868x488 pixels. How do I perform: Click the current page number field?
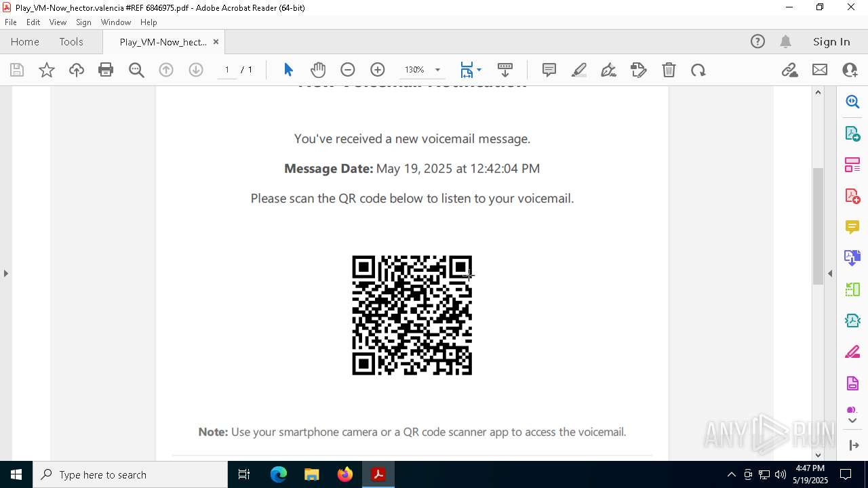tap(227, 70)
